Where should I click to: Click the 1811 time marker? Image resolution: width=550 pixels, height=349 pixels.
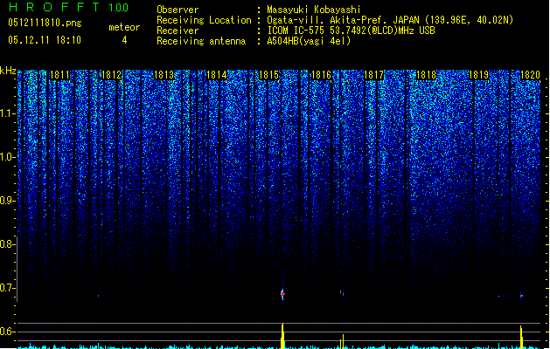pos(60,75)
